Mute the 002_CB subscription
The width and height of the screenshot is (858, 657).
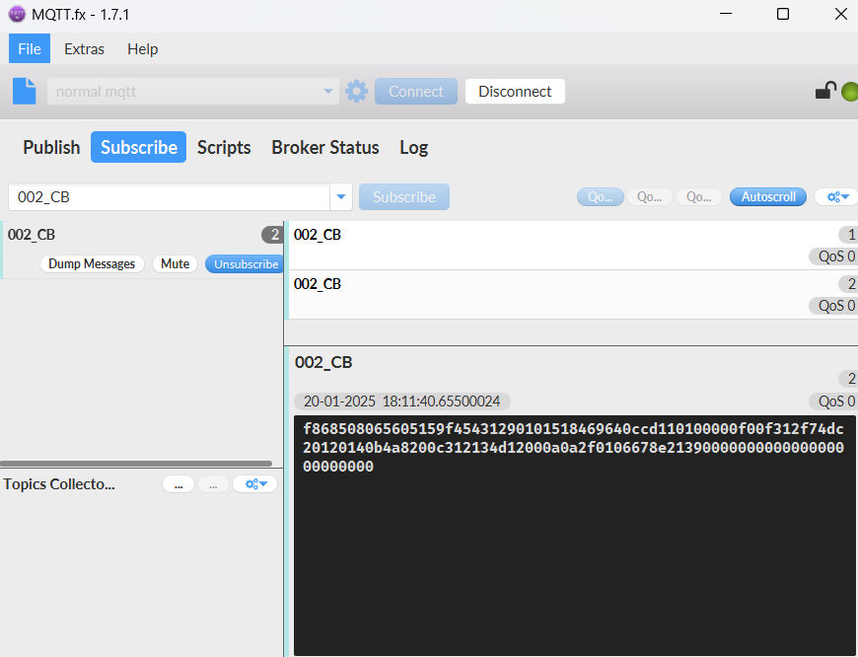coord(175,264)
